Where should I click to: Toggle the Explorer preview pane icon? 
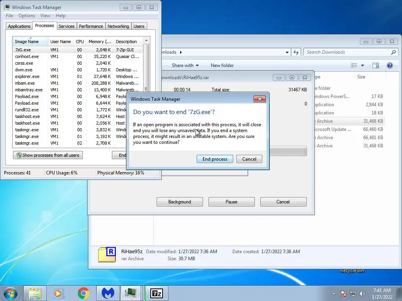point(376,65)
